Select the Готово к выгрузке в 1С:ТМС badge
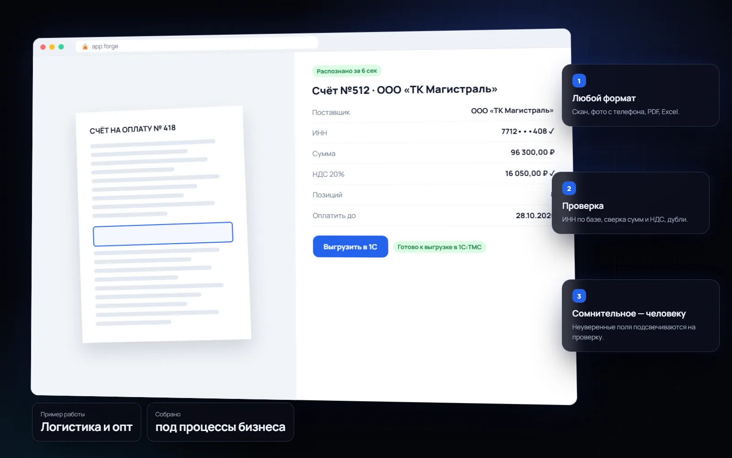 pyautogui.click(x=439, y=247)
